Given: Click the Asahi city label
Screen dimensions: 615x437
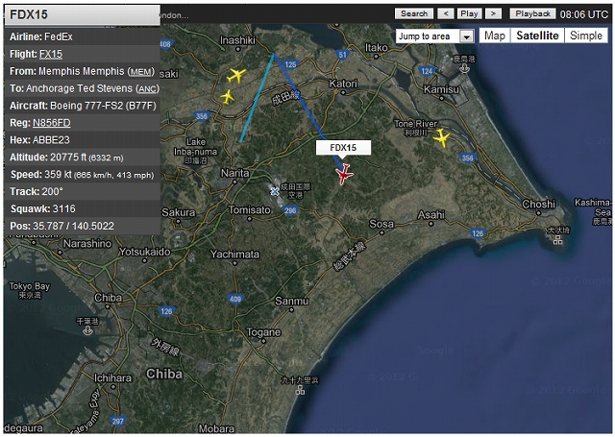Looking at the screenshot, I should point(431,215).
